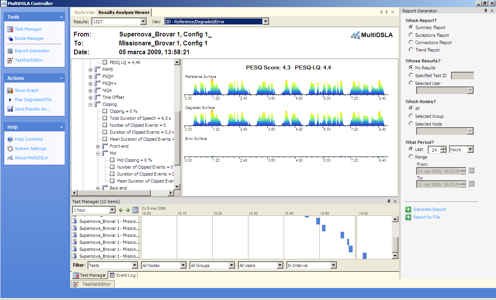
Task: Open the TasklistEditor bottom tab
Action: coord(93,284)
